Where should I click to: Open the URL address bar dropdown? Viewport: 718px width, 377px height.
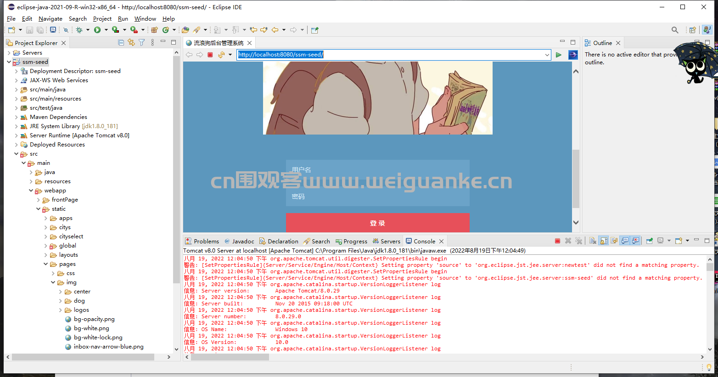point(547,55)
